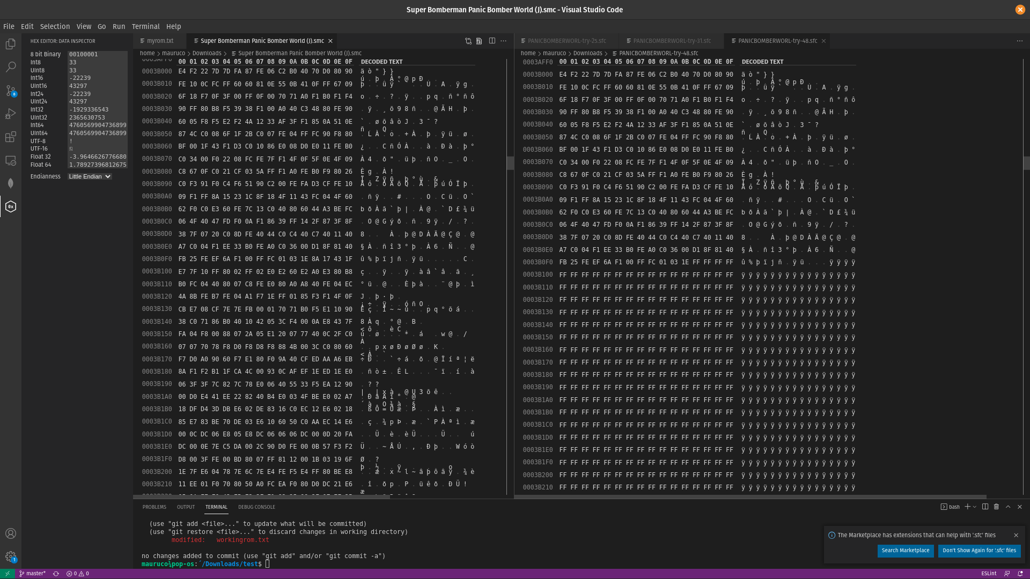1030x579 pixels.
Task: Click address 0003B100 row in right hex editor
Action: coord(689,274)
